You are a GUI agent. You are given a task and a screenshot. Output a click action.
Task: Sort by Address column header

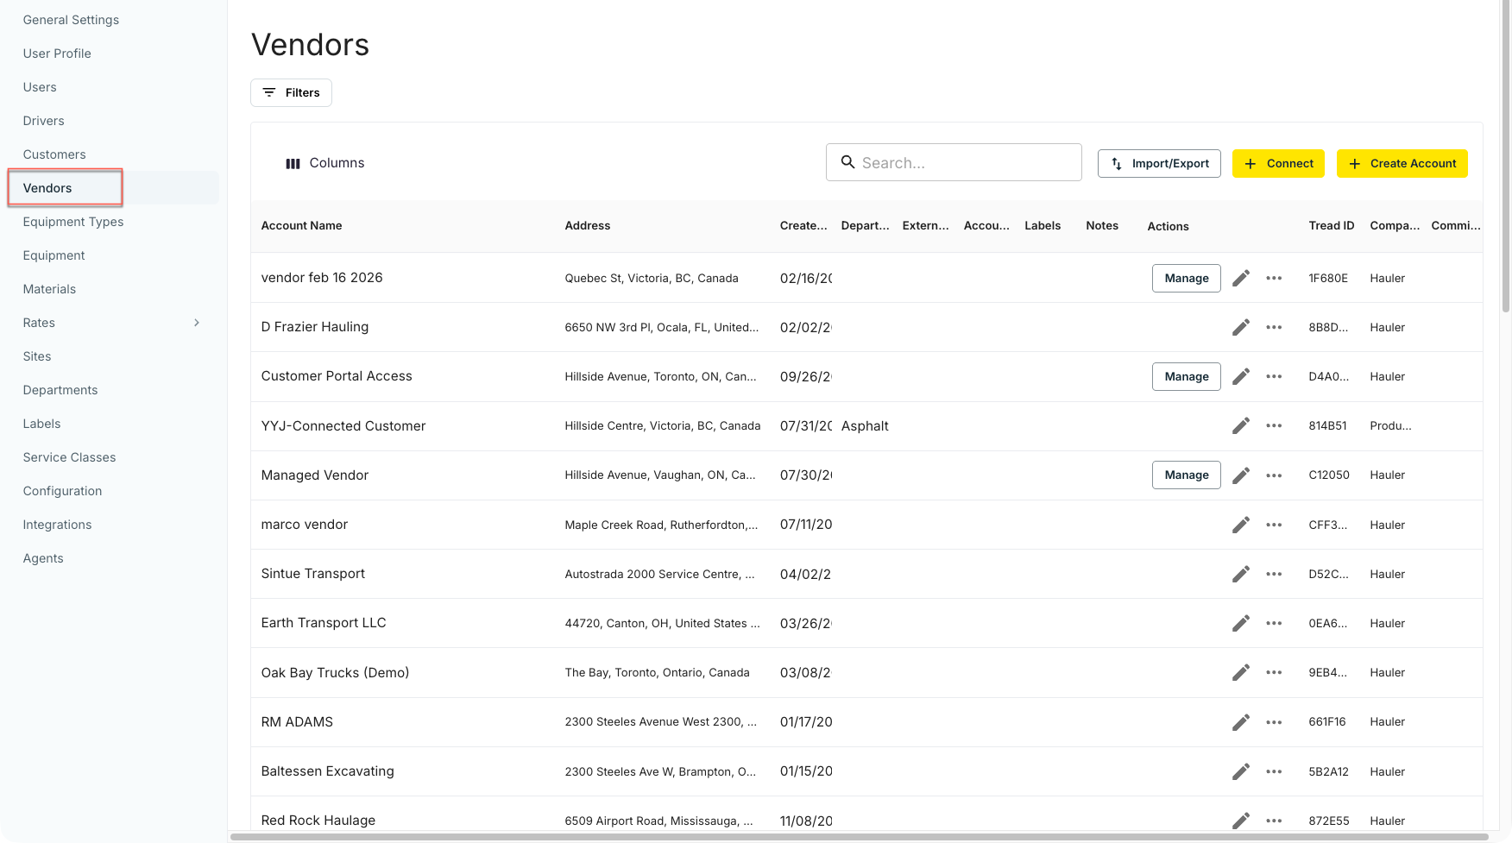tap(588, 226)
